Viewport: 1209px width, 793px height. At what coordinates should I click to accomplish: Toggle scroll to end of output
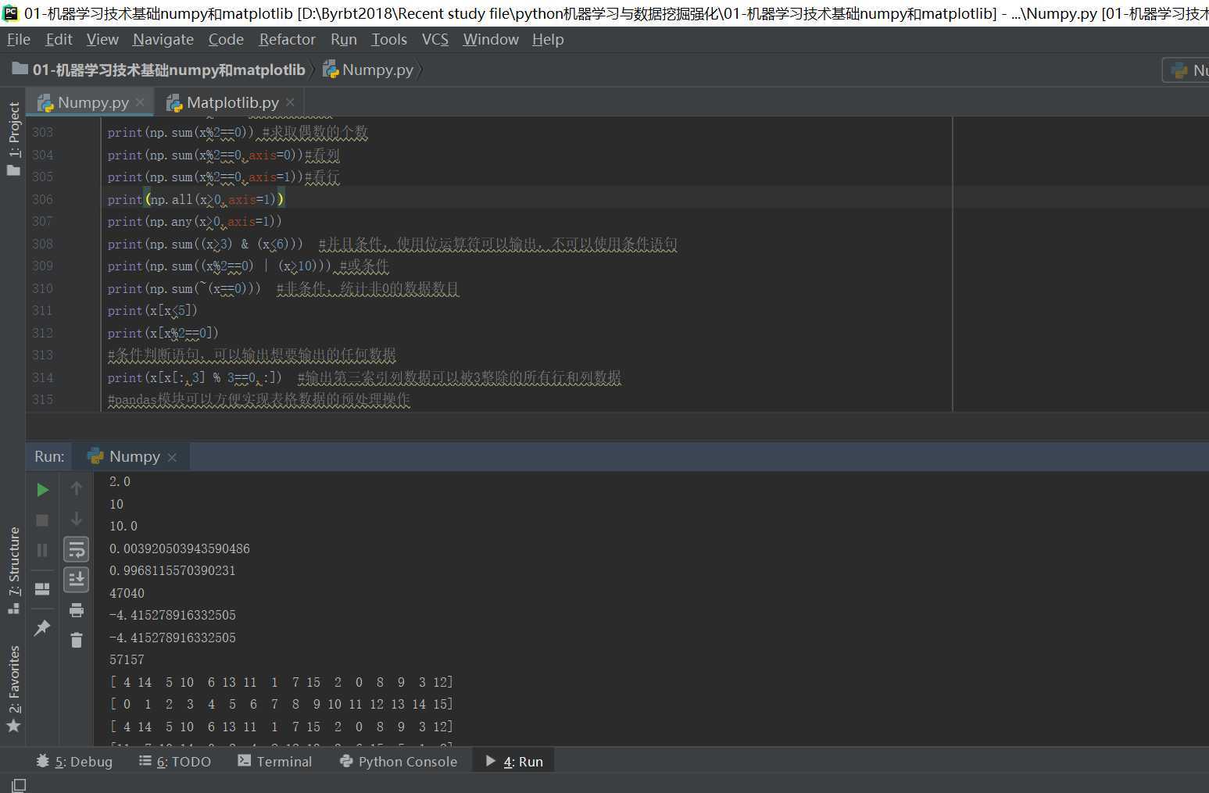pyautogui.click(x=77, y=580)
